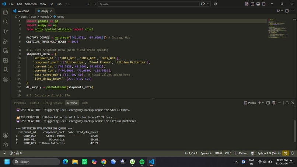Switch to the Debug Console tab
Screen dimensions: 297x167
point(53,103)
